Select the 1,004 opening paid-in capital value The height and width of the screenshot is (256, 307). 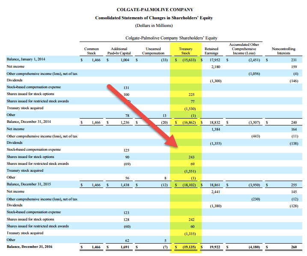tap(125, 60)
